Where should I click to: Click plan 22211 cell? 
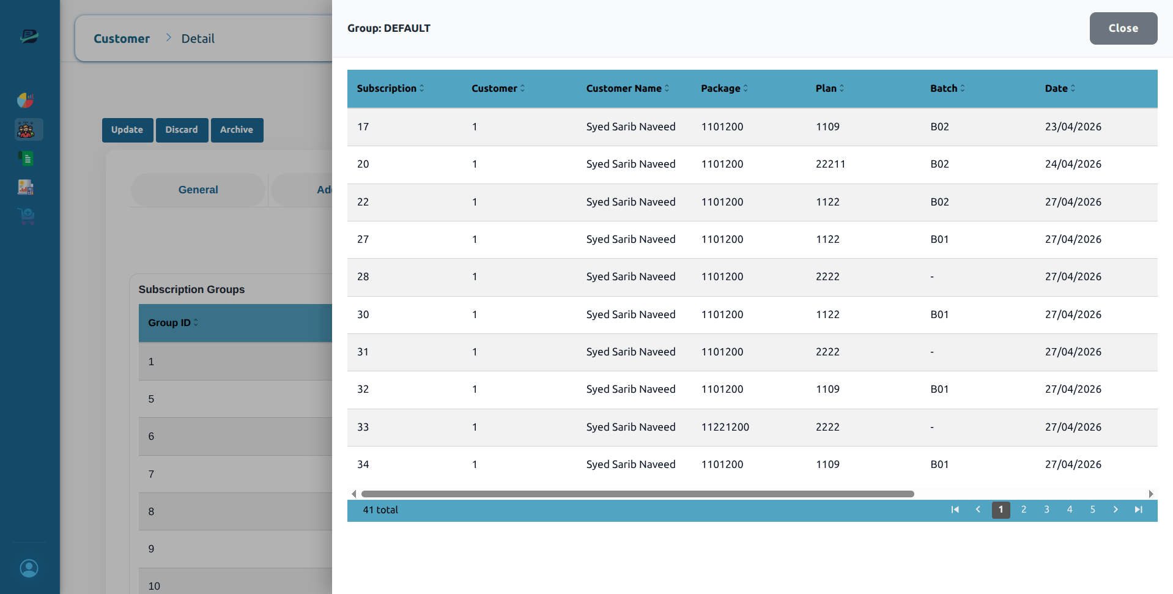[831, 165]
